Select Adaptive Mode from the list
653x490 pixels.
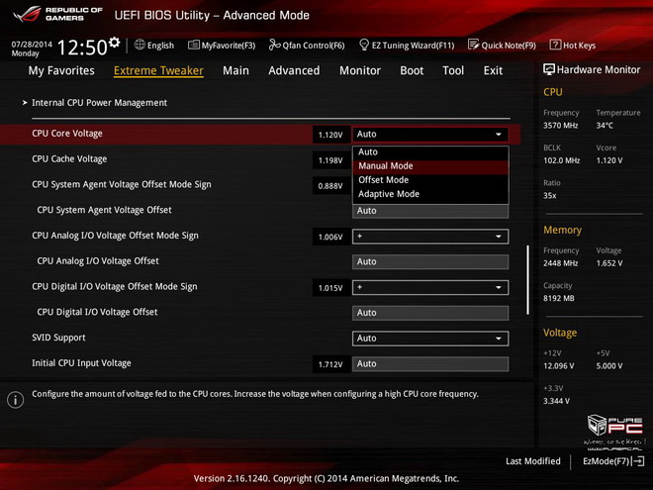pos(430,194)
